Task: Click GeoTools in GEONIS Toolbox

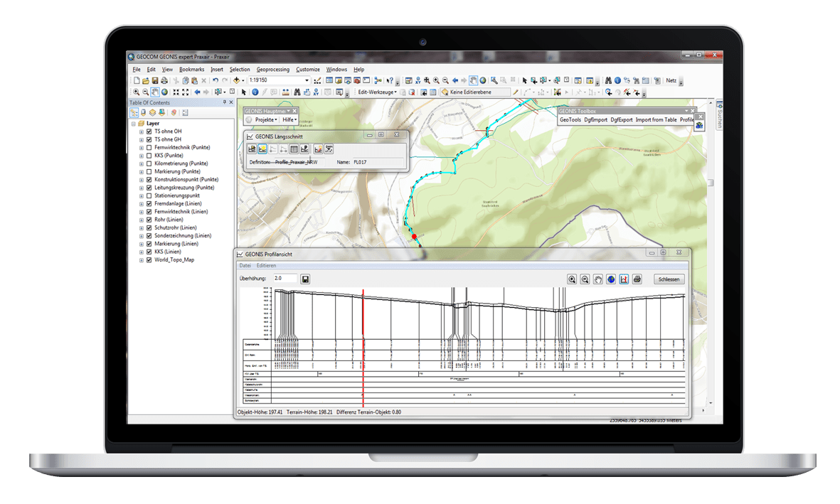Action: pyautogui.click(x=570, y=120)
